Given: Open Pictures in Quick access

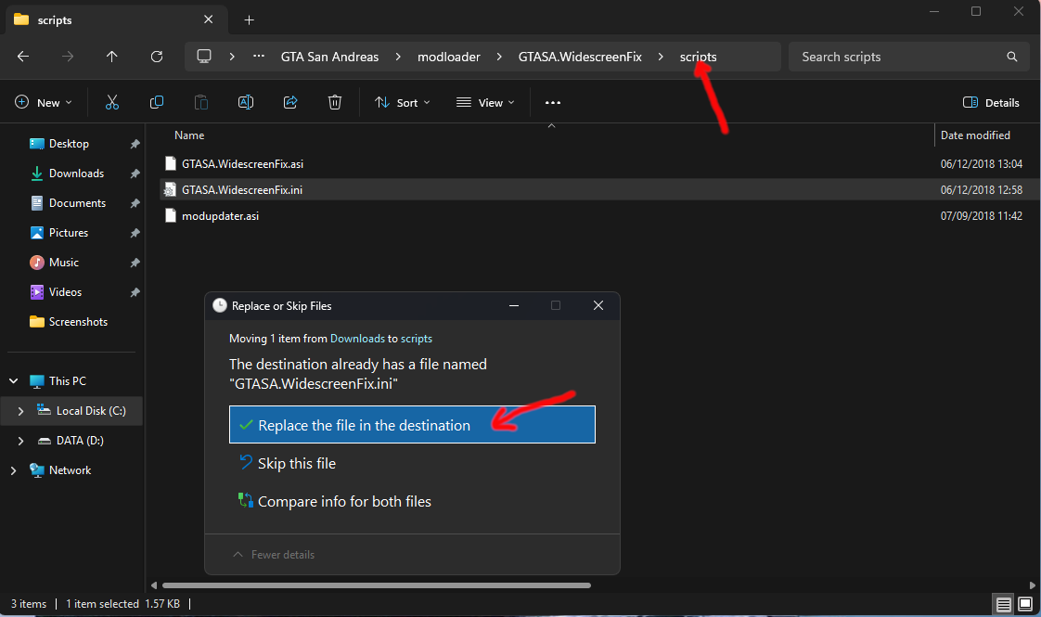Looking at the screenshot, I should (x=69, y=233).
